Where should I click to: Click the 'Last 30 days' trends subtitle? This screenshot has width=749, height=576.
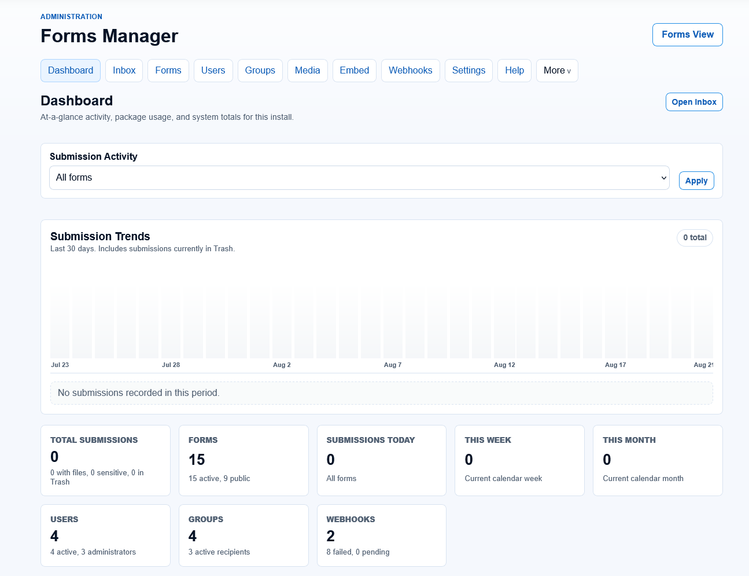click(x=142, y=249)
